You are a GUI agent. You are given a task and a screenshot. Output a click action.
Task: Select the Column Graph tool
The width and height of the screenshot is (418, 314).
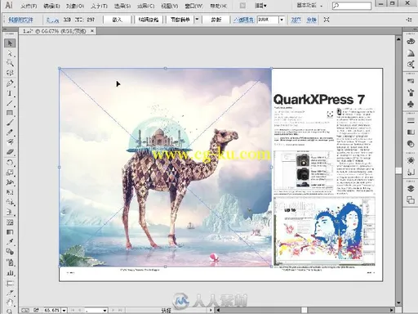click(x=10, y=272)
